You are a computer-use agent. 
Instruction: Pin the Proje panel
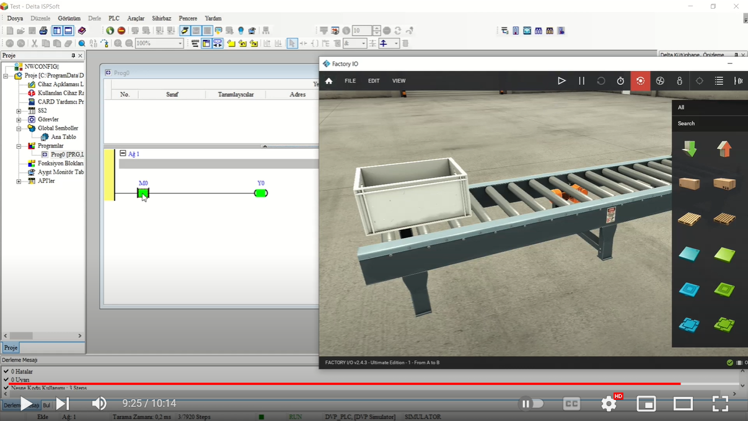[x=73, y=56]
